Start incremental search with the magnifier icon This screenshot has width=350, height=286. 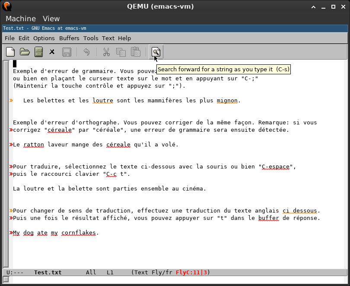[155, 52]
